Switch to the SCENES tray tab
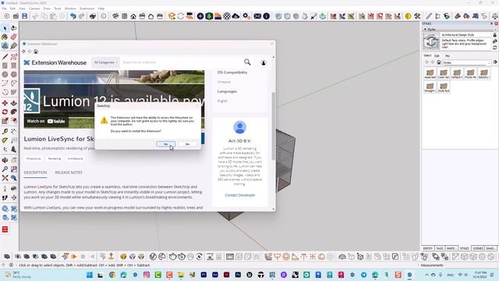The height and width of the screenshot is (281, 499). pos(478,248)
